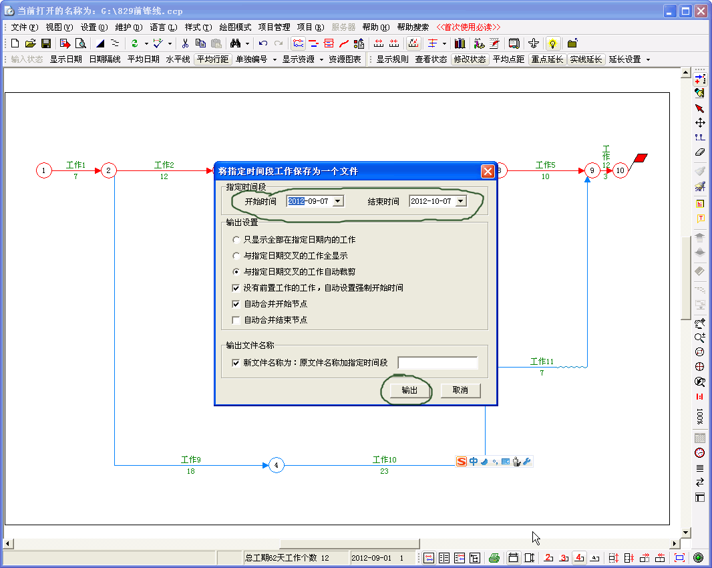This screenshot has height=568, width=712.
Task: Select the red arrow pointer tool in the right toolbar
Action: point(700,108)
